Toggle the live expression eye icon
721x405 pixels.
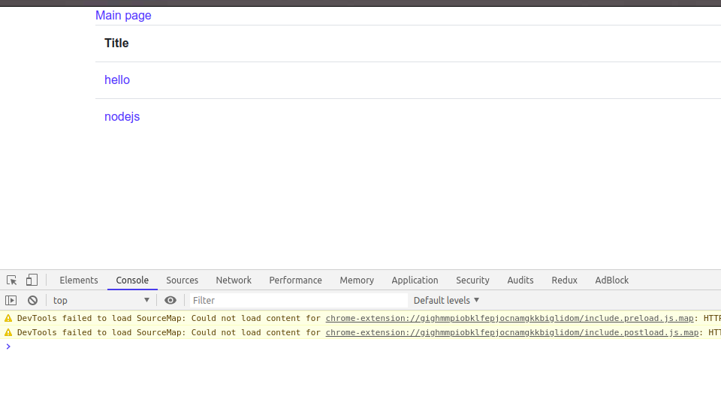(170, 300)
